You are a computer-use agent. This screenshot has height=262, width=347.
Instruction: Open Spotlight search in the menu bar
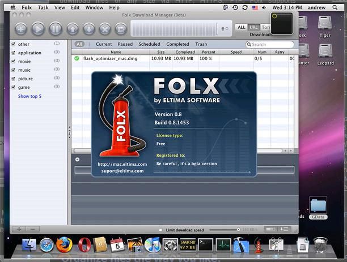(x=335, y=7)
